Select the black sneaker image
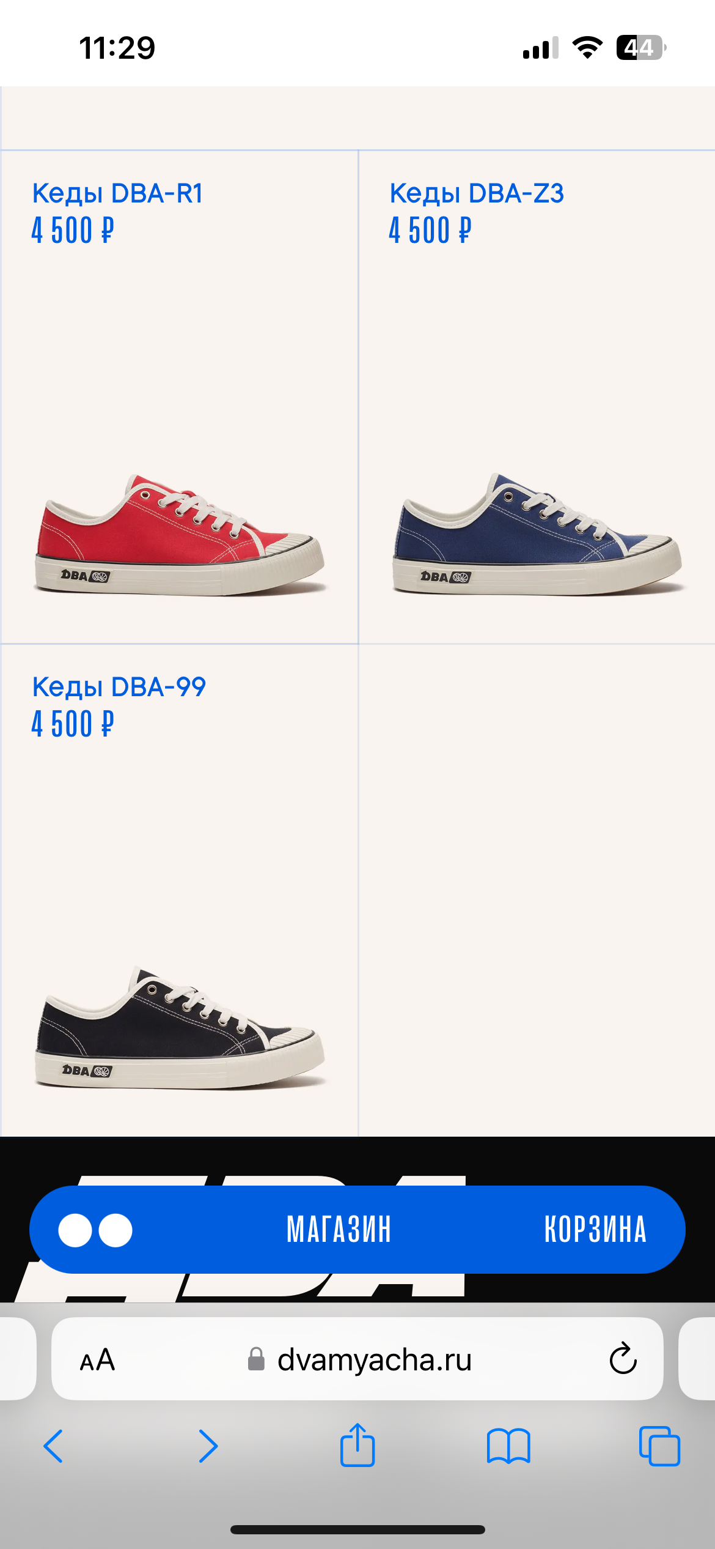The image size is (715, 1549). (179, 1027)
